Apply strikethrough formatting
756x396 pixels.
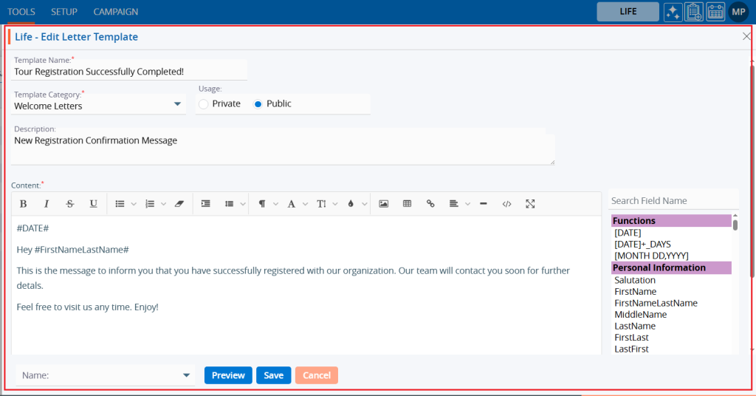(x=70, y=204)
